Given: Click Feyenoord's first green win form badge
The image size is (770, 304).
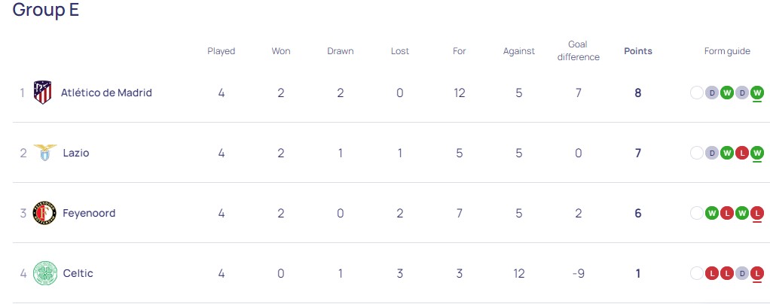Looking at the screenshot, I should (x=712, y=213).
